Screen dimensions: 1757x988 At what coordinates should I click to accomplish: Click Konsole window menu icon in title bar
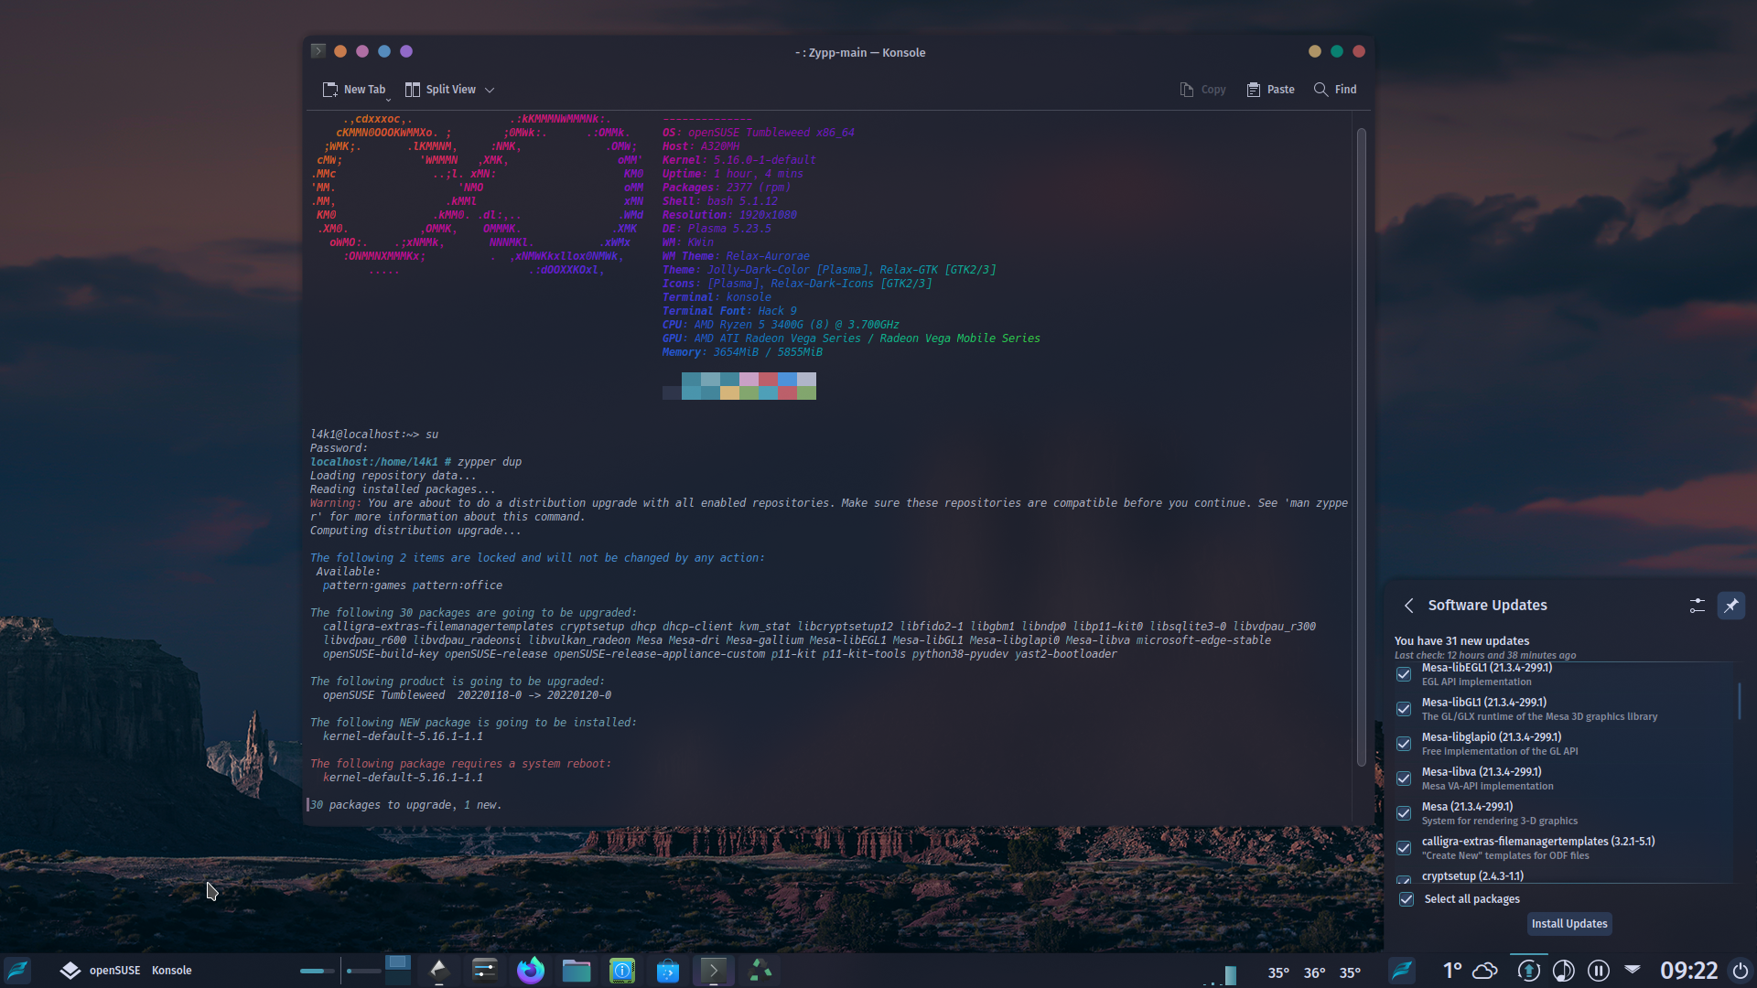tap(318, 51)
